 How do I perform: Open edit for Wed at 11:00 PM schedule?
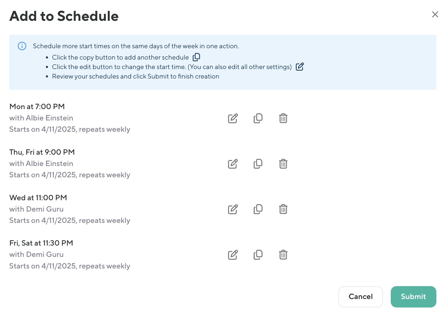pos(233,209)
